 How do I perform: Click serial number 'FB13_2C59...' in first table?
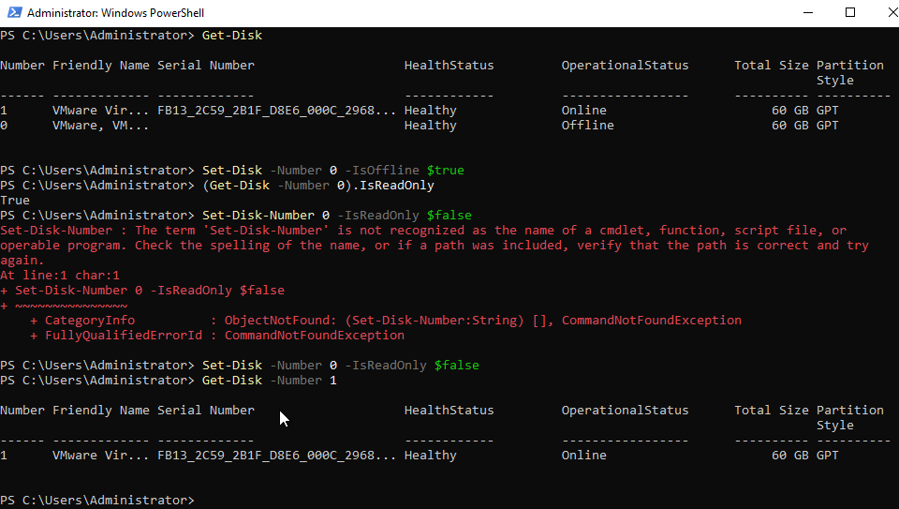pos(276,111)
